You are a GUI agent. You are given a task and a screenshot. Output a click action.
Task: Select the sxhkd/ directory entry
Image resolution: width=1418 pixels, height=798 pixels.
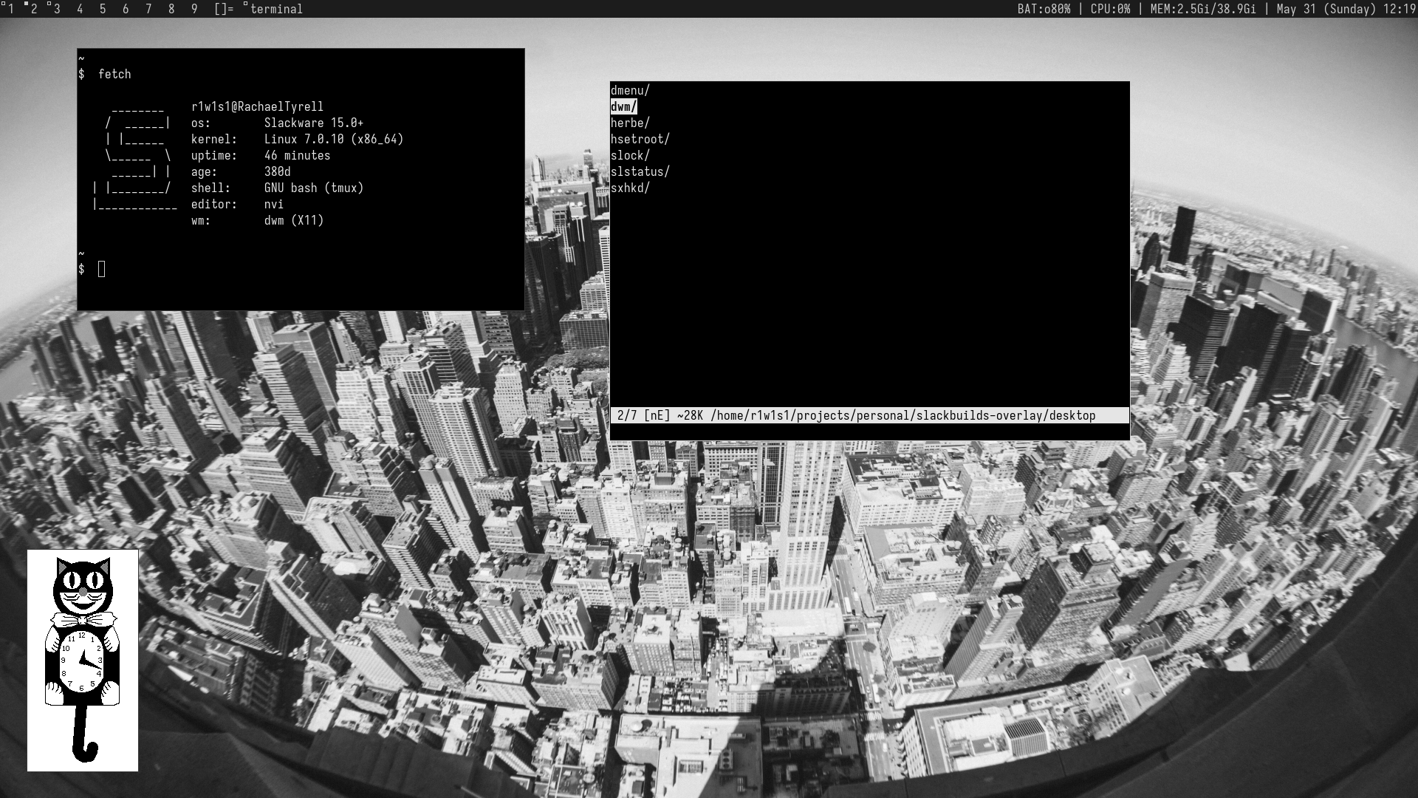[630, 188]
